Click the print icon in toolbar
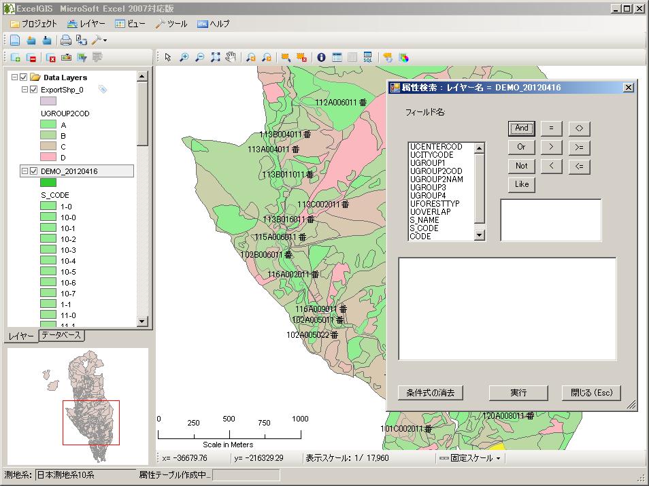 [66, 40]
